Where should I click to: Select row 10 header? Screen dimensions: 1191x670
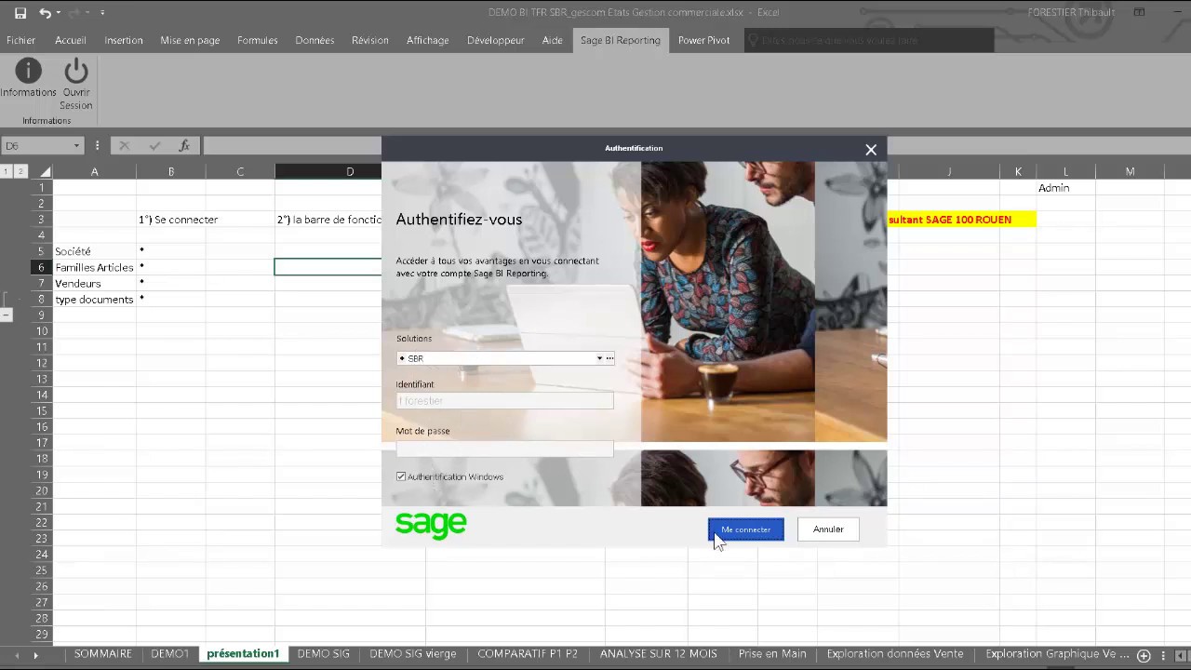coord(41,330)
